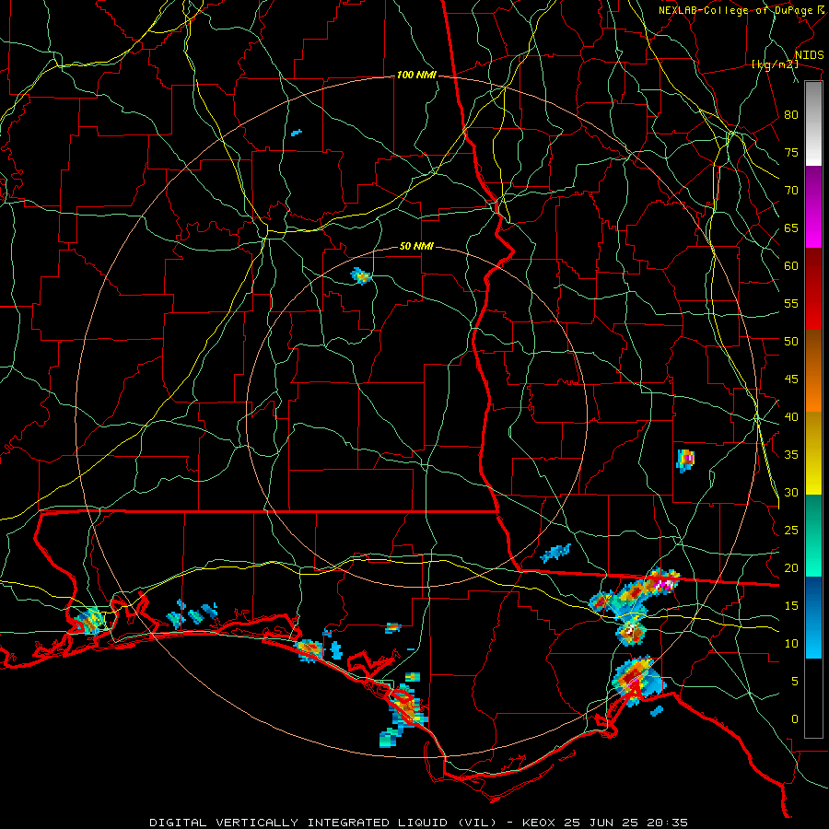Click the scale value 80

click(x=791, y=115)
